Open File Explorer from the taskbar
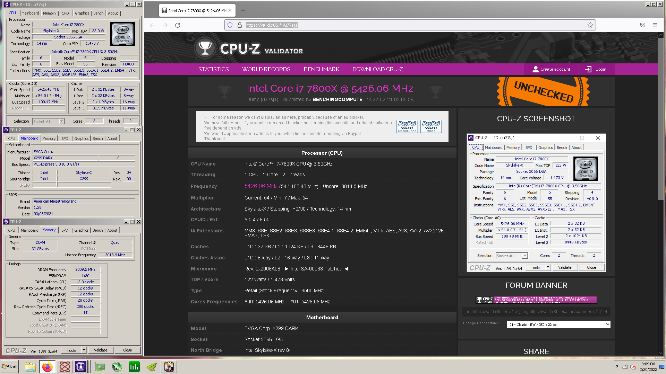This screenshot has height=374, width=666. point(30,367)
